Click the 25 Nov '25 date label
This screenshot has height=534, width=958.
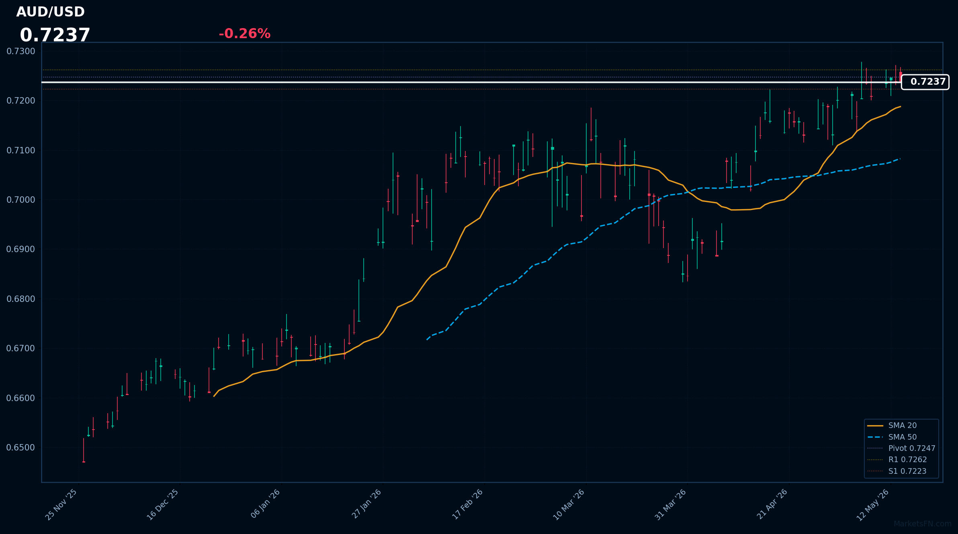coord(61,505)
